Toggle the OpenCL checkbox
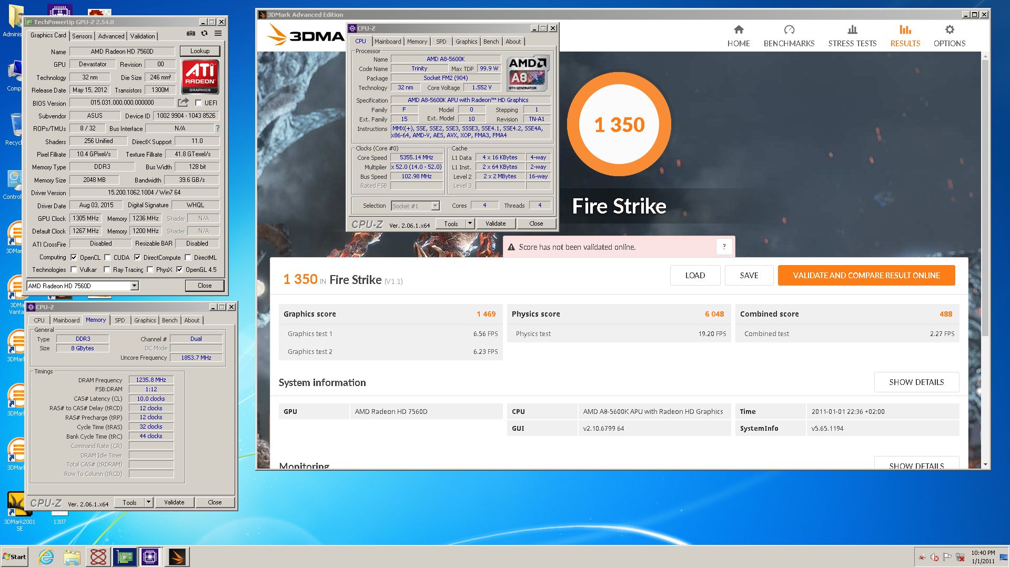 tap(74, 258)
